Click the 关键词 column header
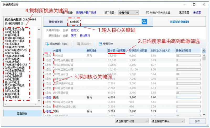Image resolution: width=210 pixels, height=128 pixels. [x=57, y=50]
